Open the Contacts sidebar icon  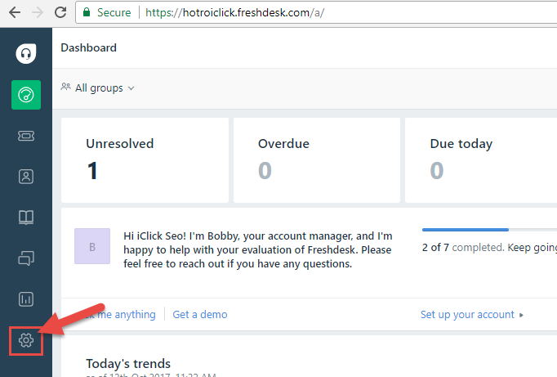26,177
